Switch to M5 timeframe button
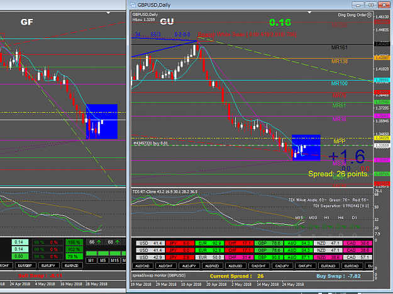 click(103, 261)
